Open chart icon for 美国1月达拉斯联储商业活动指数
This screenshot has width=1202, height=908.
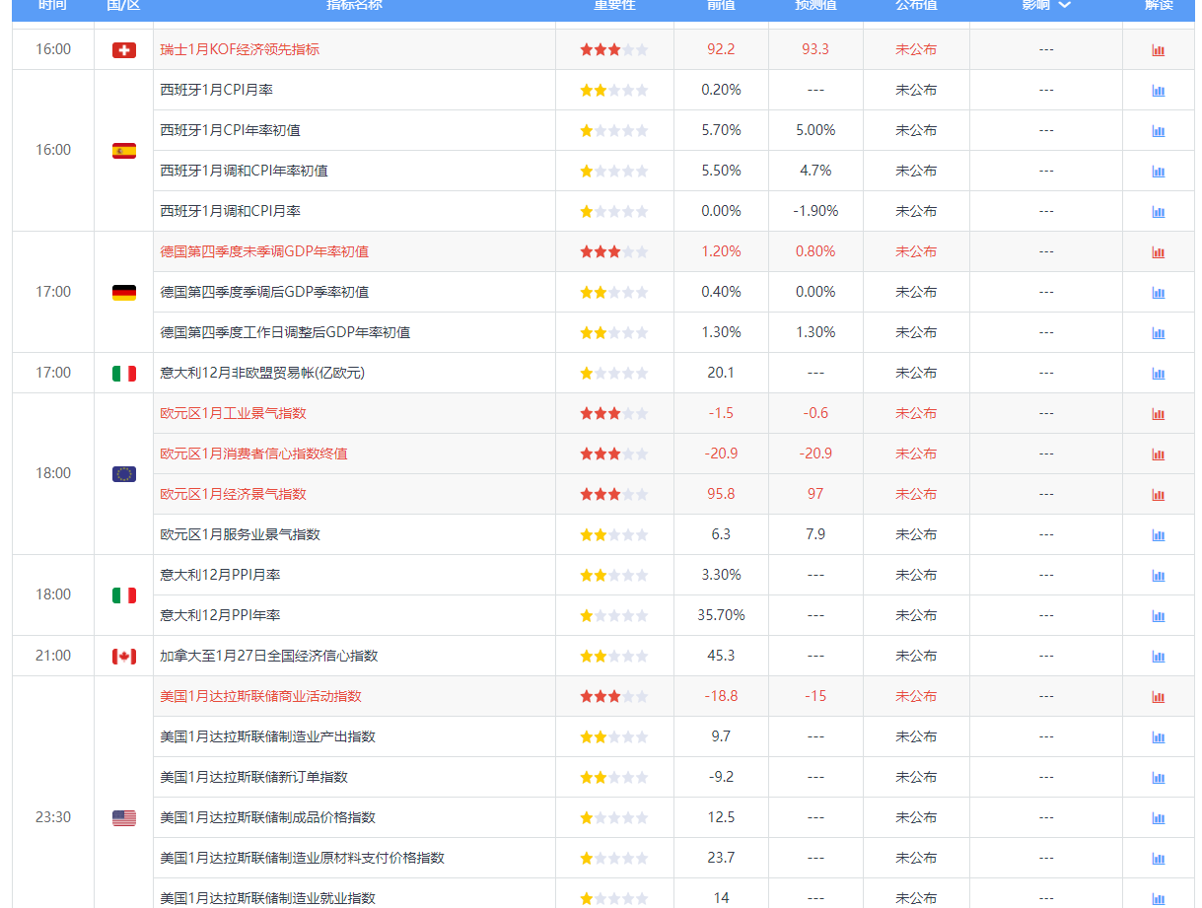[x=1158, y=697]
